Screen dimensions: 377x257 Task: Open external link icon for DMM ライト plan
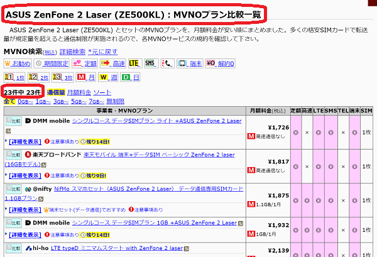8,131
